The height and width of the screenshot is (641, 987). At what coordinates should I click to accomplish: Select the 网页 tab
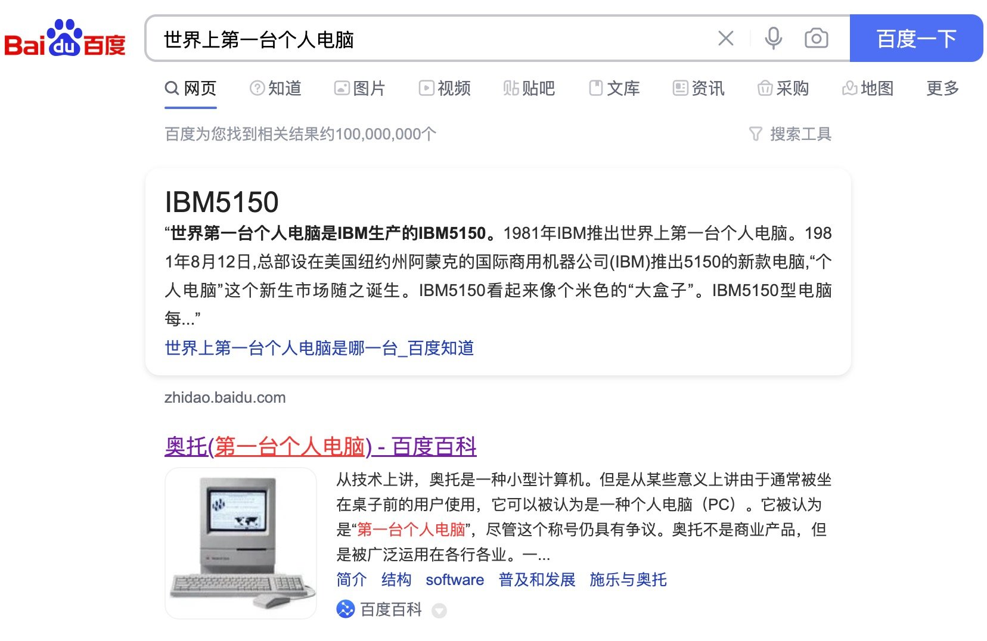point(190,88)
